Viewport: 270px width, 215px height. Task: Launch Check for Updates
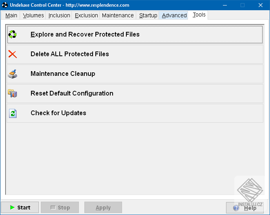tap(135, 113)
